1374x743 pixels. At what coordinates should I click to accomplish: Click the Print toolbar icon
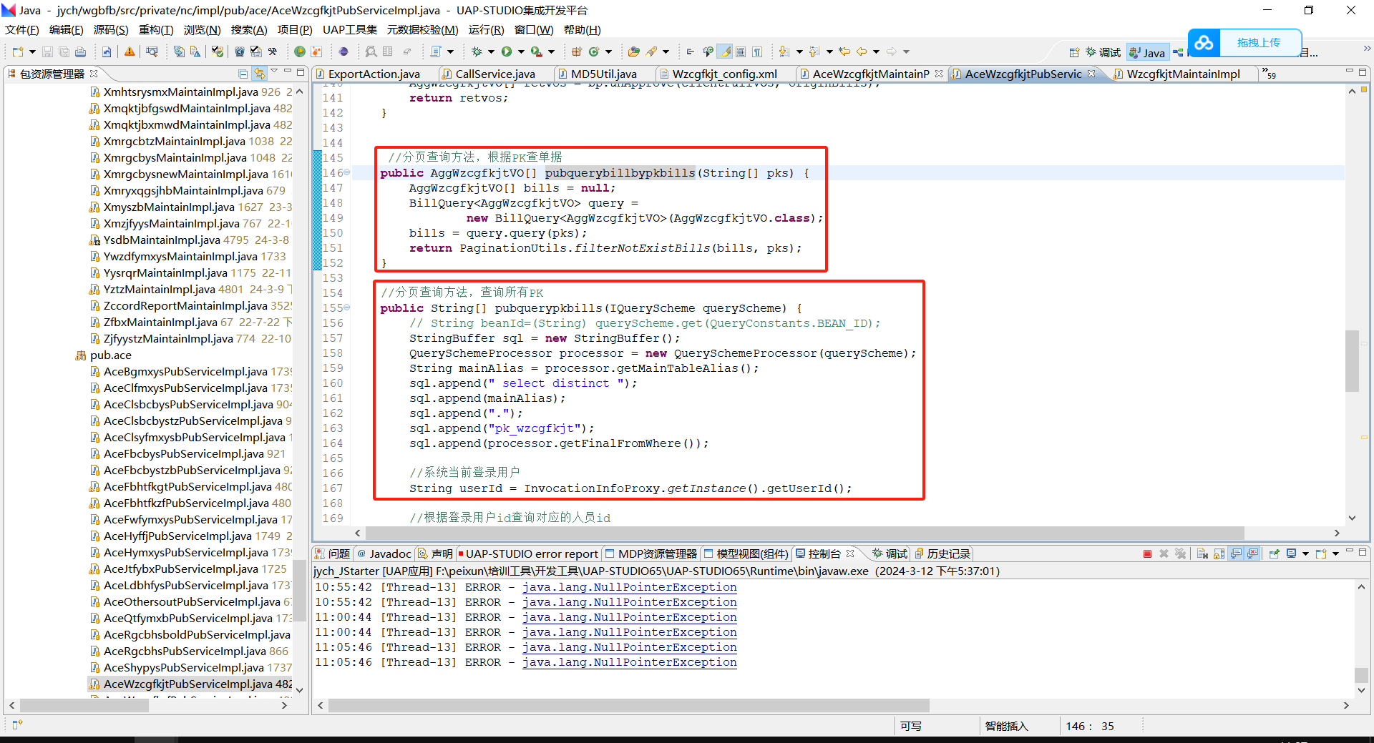pos(80,51)
